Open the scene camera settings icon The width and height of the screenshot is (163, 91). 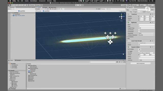99,9
